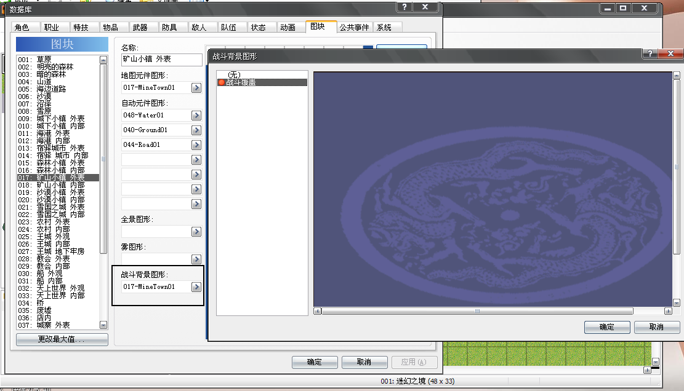Click 取消 in the 数据库 window
Screen dimensions: 684x391
pyautogui.click(x=364, y=362)
